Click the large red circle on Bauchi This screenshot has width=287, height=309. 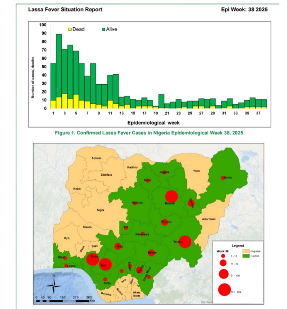(171, 196)
